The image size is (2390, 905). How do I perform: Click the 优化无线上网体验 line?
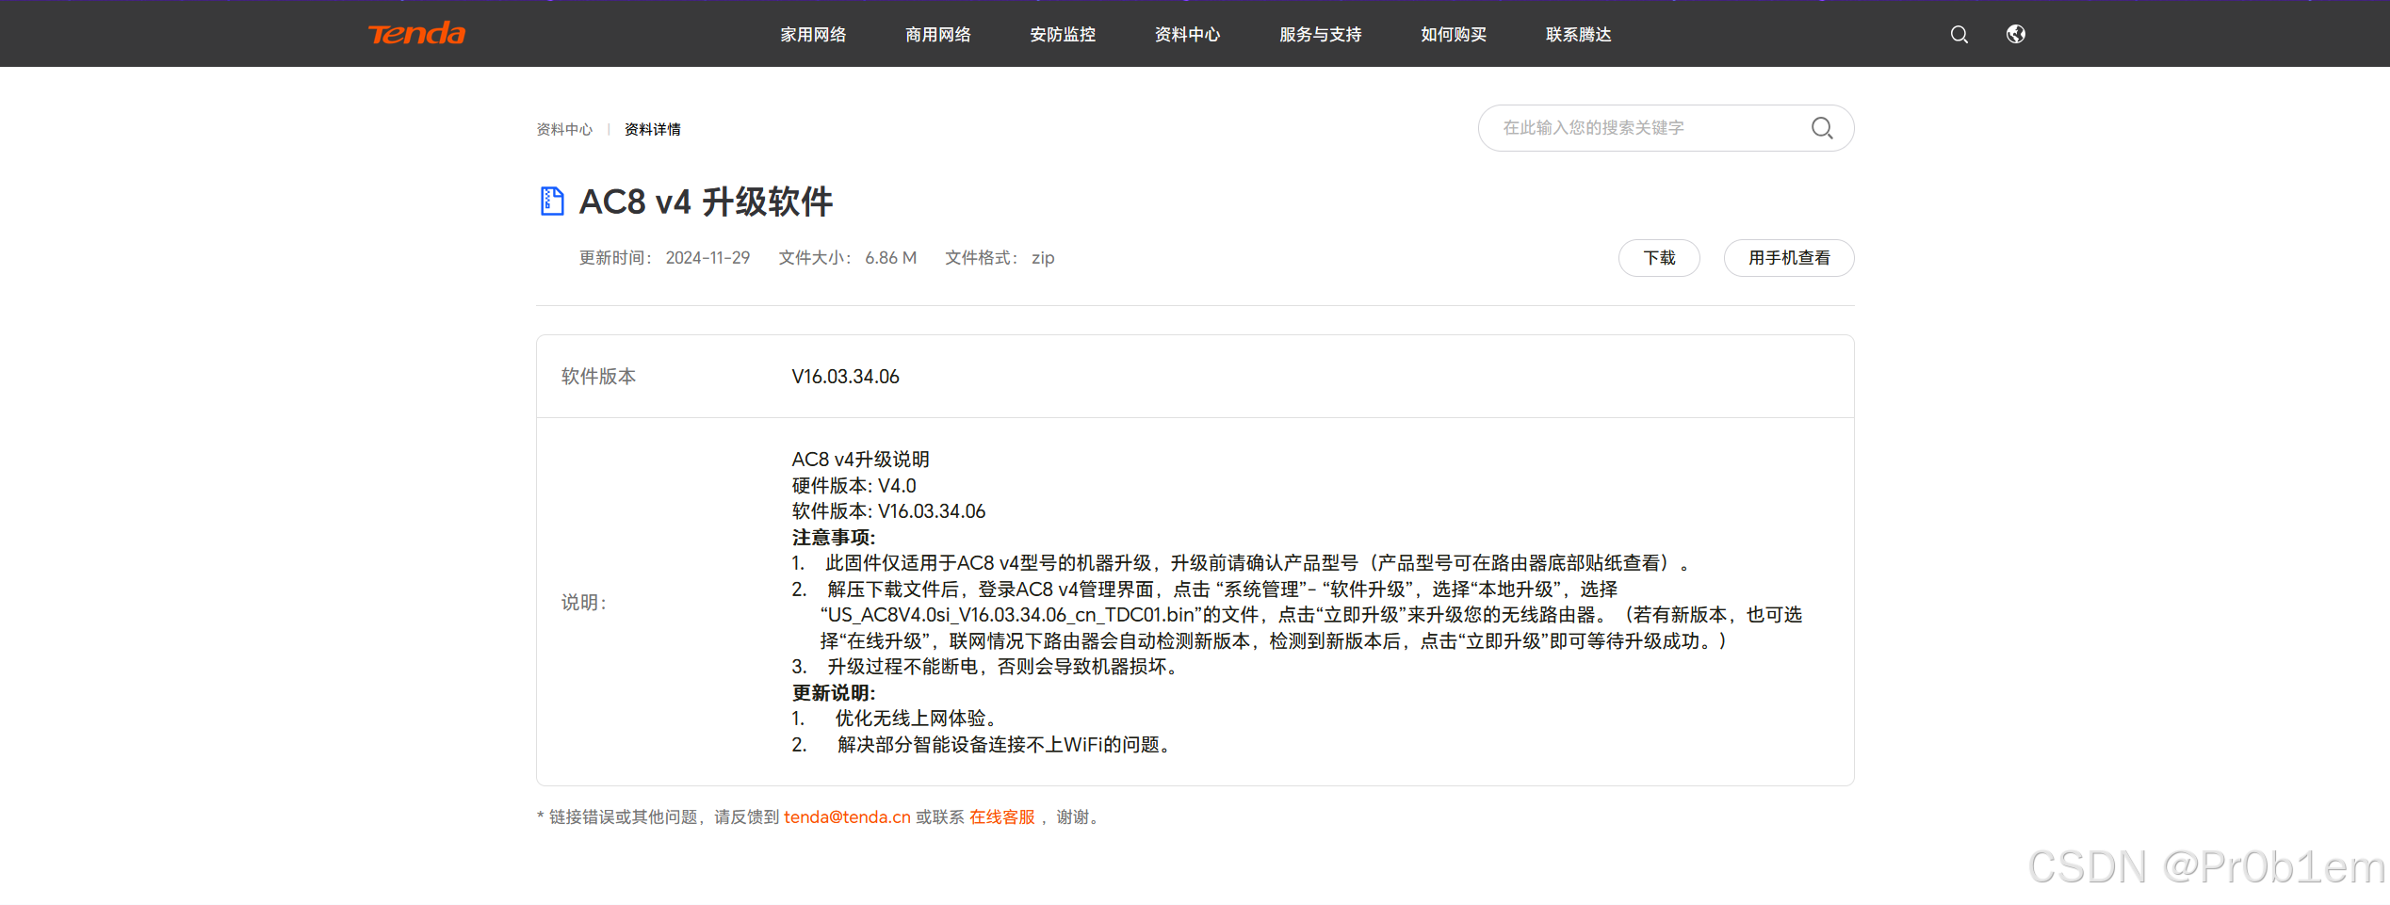pyautogui.click(x=916, y=719)
